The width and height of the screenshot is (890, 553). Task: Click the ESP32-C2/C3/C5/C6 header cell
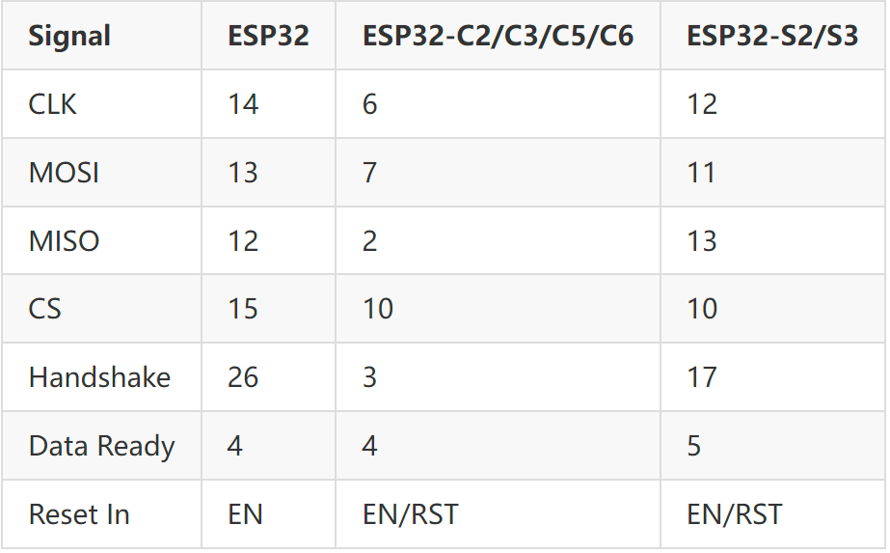pyautogui.click(x=498, y=36)
